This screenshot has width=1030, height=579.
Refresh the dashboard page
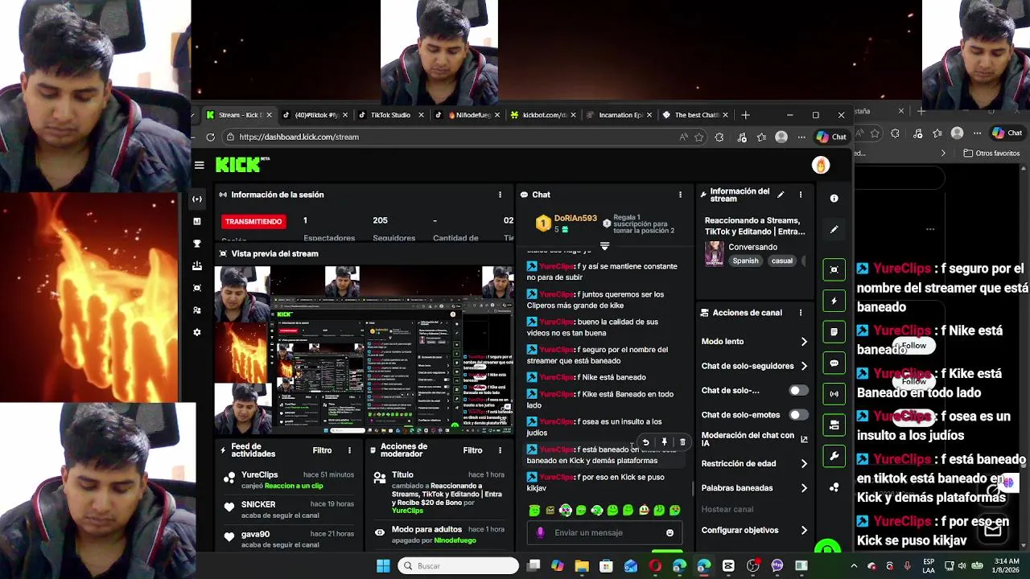210,137
